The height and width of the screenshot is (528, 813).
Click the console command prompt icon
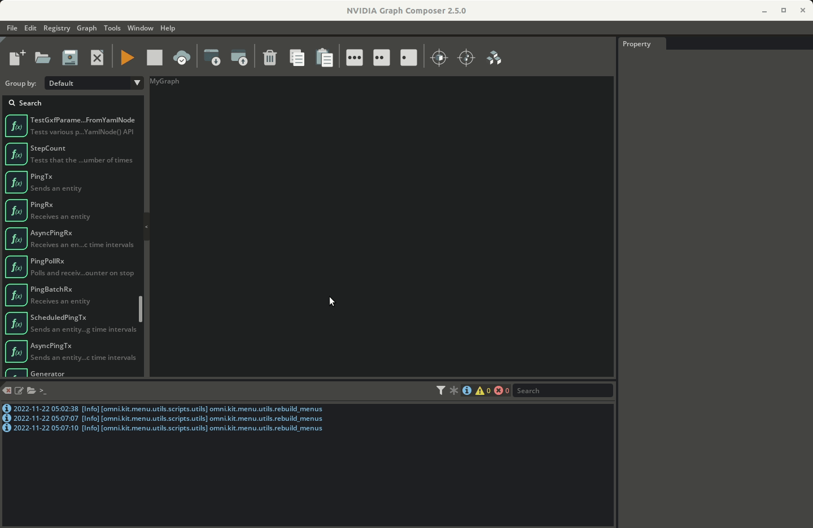(43, 390)
